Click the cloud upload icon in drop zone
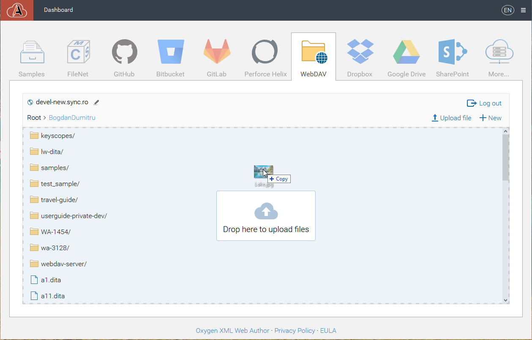 click(x=266, y=212)
